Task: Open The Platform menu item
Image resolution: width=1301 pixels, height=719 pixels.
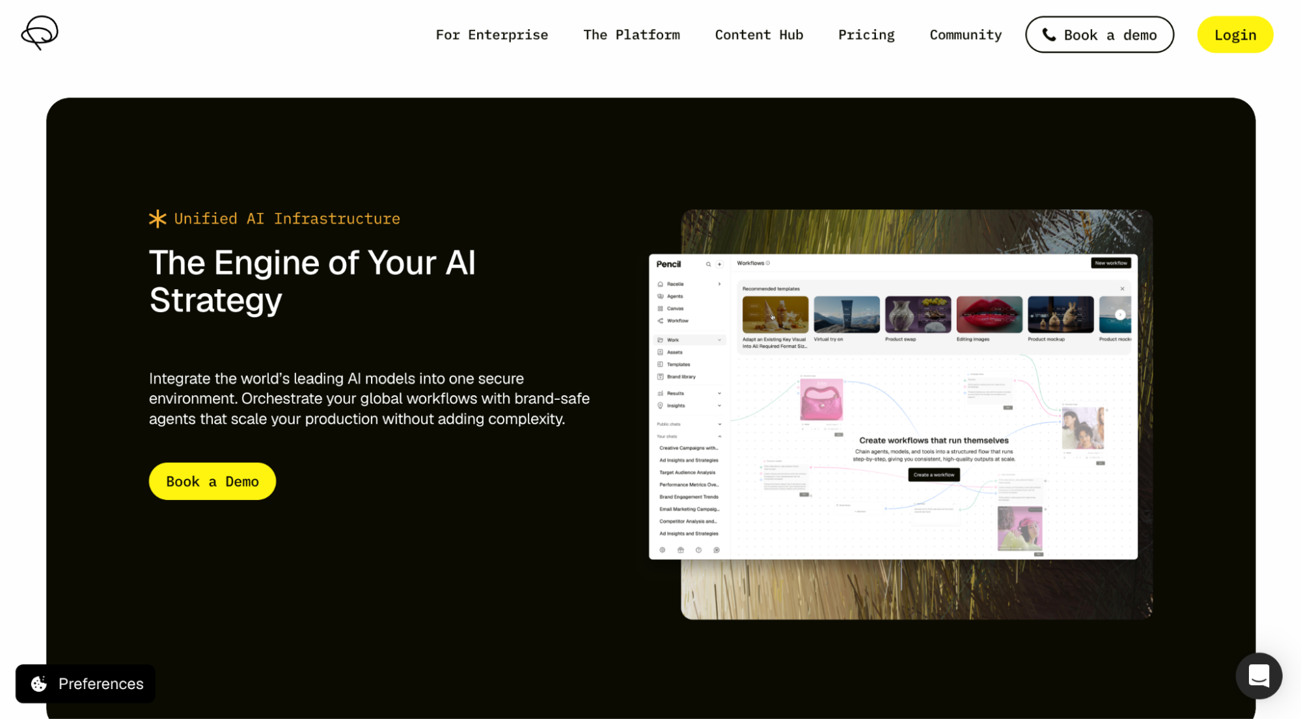Action: tap(631, 35)
